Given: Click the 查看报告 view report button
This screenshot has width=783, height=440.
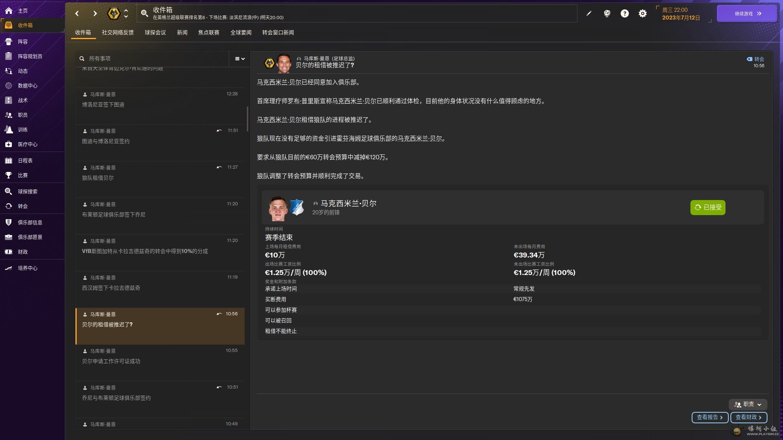Looking at the screenshot, I should click(x=710, y=417).
